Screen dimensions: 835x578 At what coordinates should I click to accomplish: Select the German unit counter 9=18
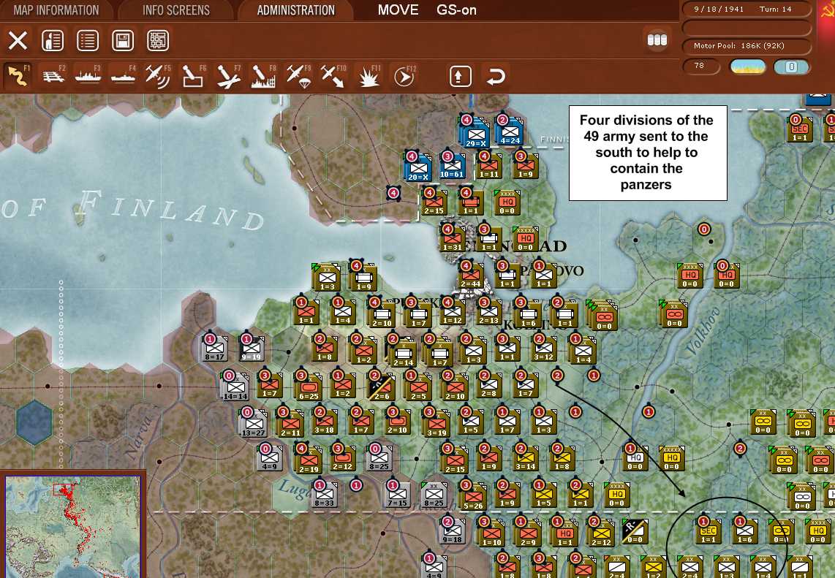click(452, 531)
